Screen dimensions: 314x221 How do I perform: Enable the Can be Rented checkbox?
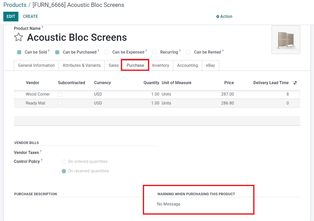click(188, 52)
